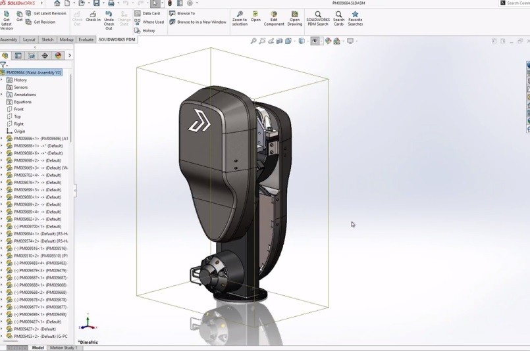Switch to Motion Study 1 tab

pyautogui.click(x=64, y=348)
